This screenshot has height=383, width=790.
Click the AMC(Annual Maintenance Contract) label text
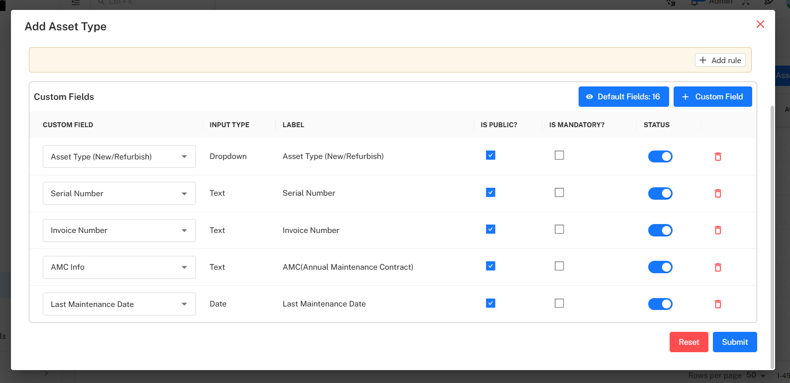[348, 267]
